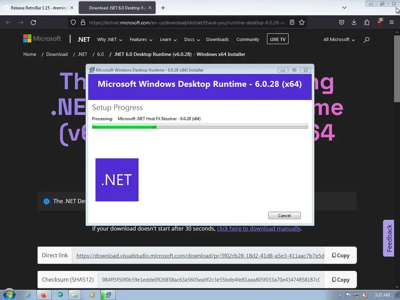Close the Download .NET 6.0 Desktop Runtime tab
This screenshot has height=300, width=400.
[x=150, y=8]
